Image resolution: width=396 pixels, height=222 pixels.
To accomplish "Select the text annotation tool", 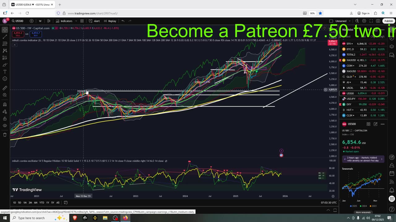I will click(5, 72).
